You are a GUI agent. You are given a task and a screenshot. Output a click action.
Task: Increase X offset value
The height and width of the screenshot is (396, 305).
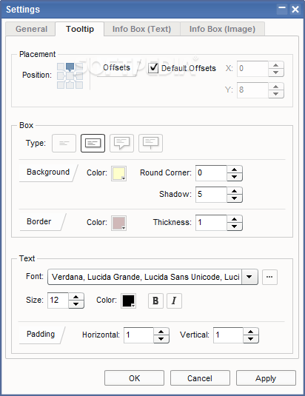pos(276,65)
